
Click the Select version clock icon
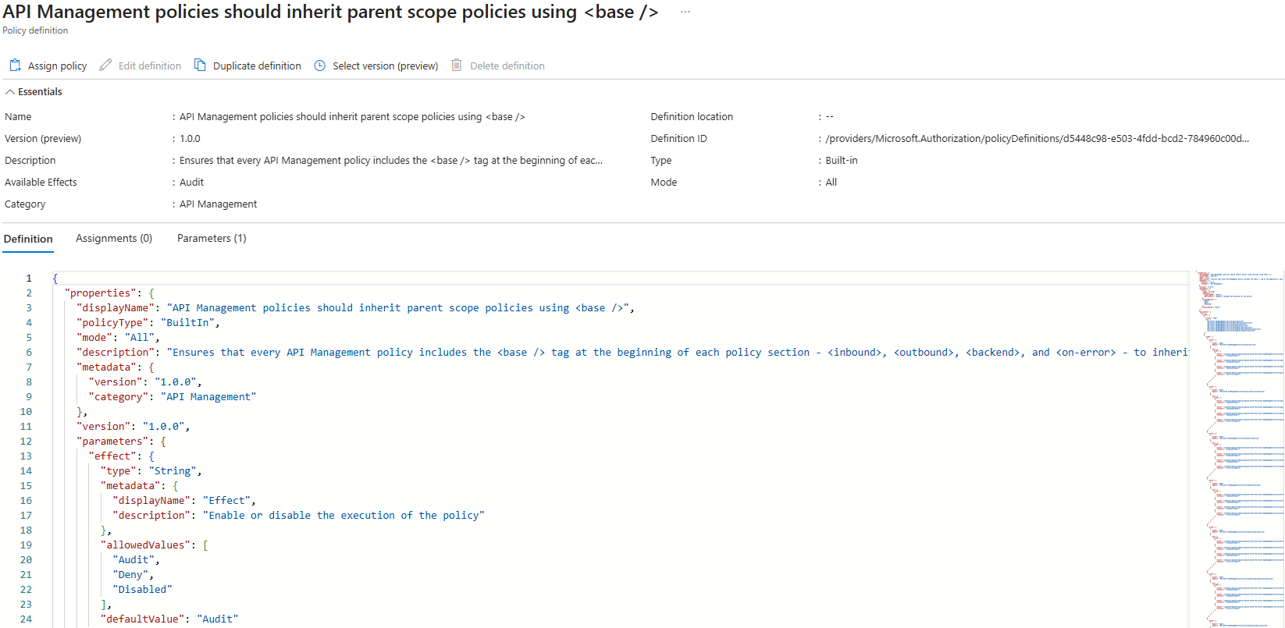click(x=319, y=66)
